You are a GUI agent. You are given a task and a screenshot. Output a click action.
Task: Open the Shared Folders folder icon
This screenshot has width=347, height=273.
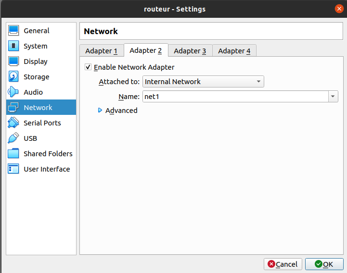point(14,154)
